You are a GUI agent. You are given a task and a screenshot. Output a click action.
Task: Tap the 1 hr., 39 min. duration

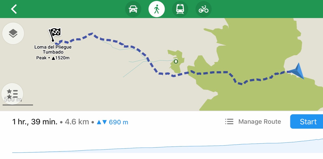click(x=35, y=122)
